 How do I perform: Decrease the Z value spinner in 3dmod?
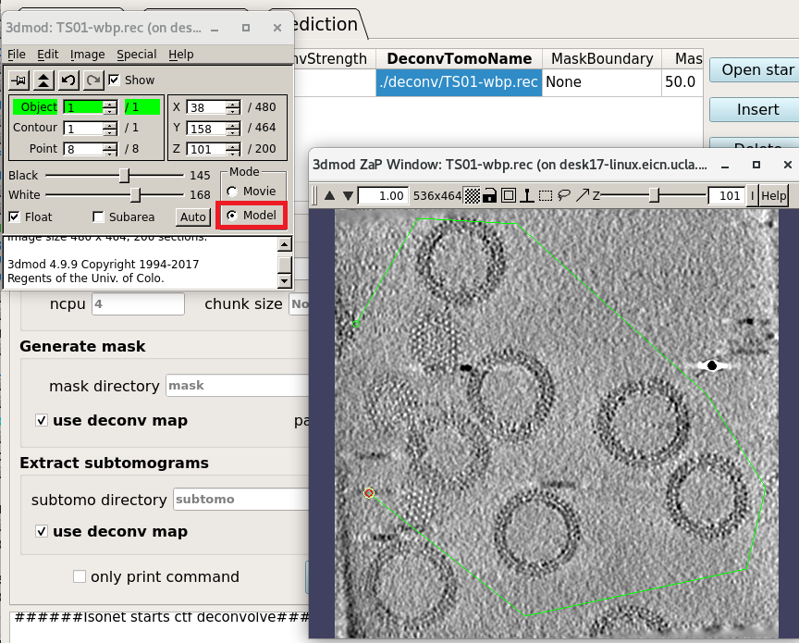[x=232, y=153]
